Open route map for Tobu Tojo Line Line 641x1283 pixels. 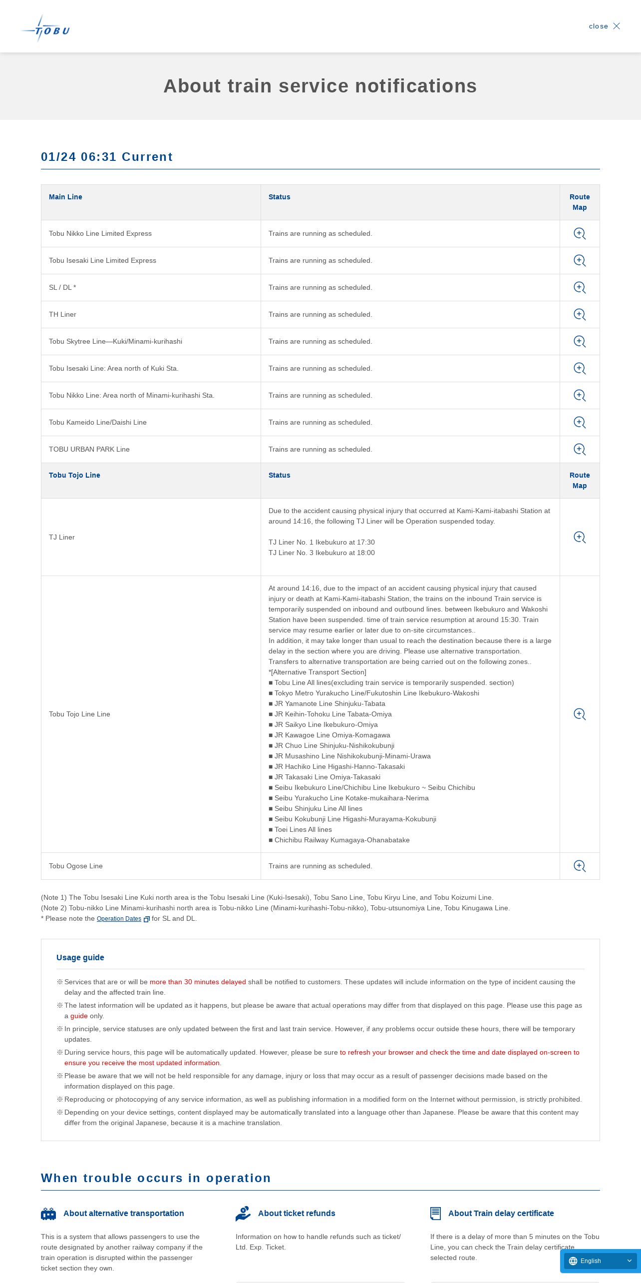point(580,714)
